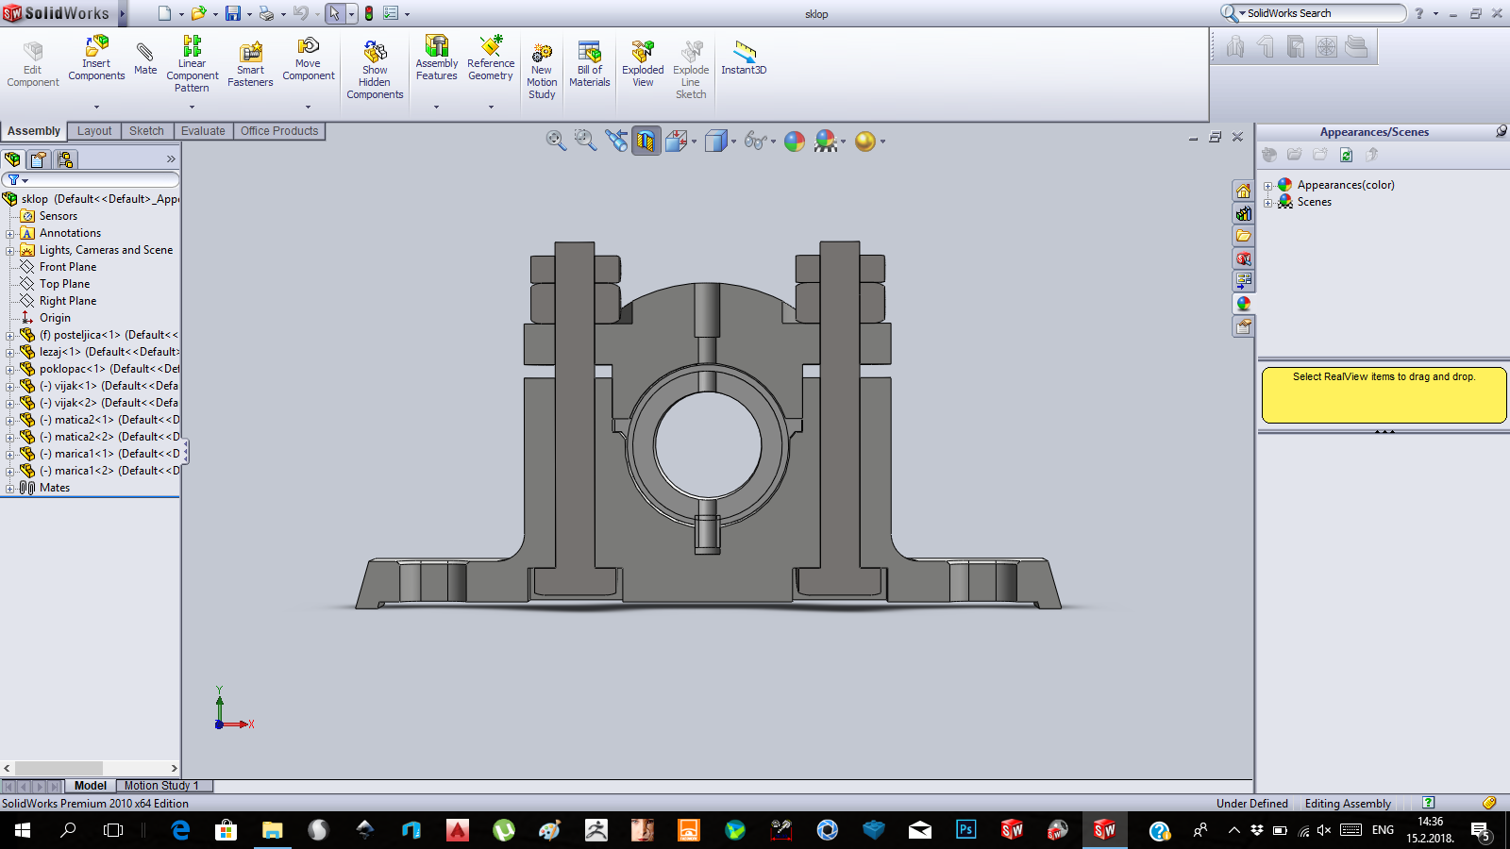
Task: Open the Smart Fasteners tool
Action: [250, 64]
